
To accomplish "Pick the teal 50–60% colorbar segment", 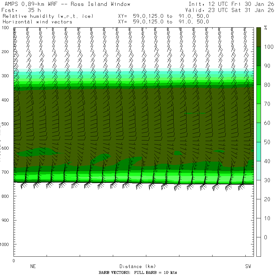I will pyautogui.click(x=259, y=132).
